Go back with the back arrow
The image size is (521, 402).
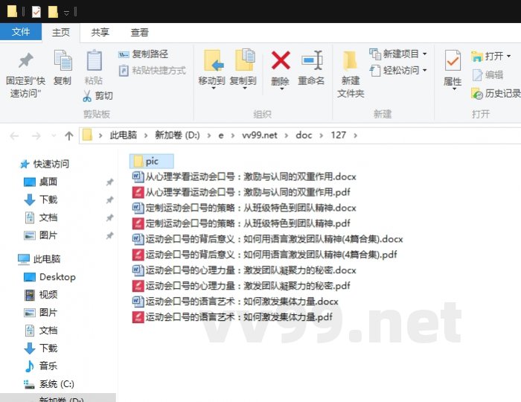click(x=14, y=135)
